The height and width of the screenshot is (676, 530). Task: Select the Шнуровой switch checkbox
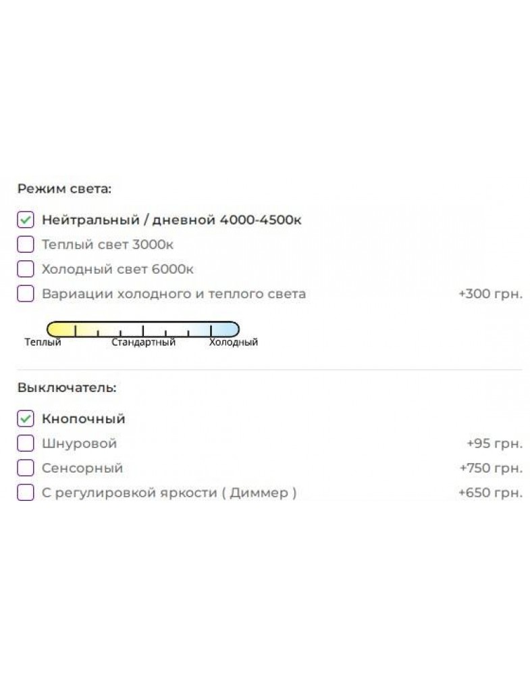26,443
